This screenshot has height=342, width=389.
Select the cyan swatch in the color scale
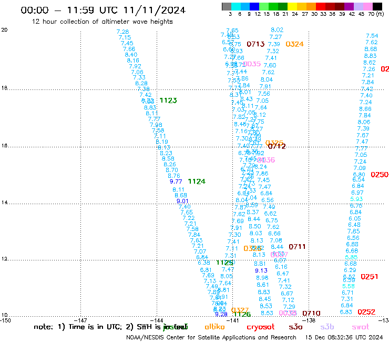pos(236,6)
